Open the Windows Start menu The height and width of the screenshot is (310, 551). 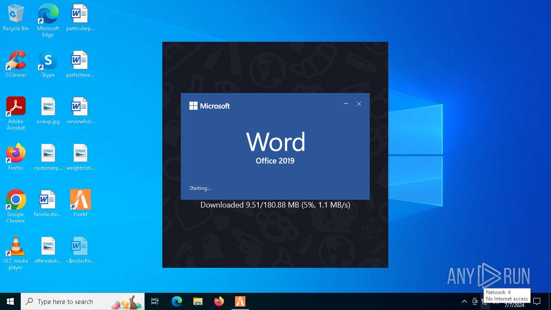(10, 301)
